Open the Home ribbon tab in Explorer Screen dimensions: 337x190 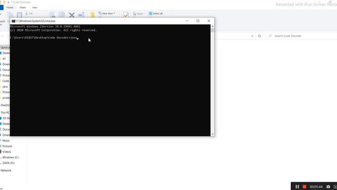9,7
